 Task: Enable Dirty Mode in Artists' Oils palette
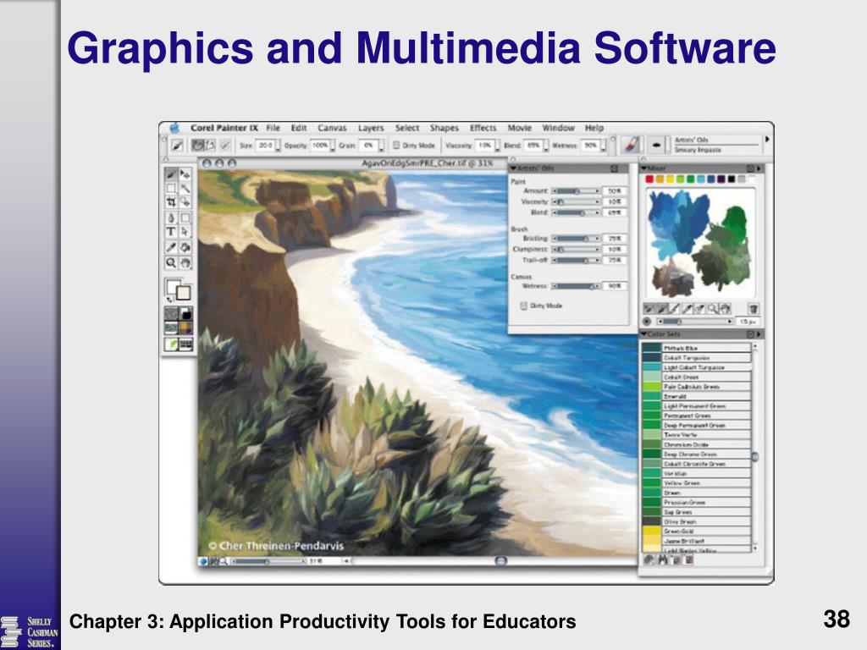coord(523,306)
